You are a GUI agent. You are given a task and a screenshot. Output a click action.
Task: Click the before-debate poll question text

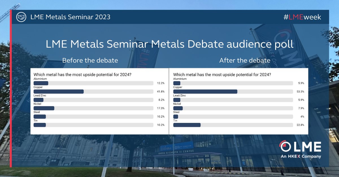click(82, 75)
